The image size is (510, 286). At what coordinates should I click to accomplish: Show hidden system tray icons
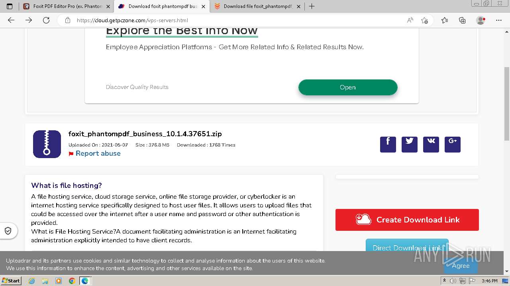click(x=444, y=281)
